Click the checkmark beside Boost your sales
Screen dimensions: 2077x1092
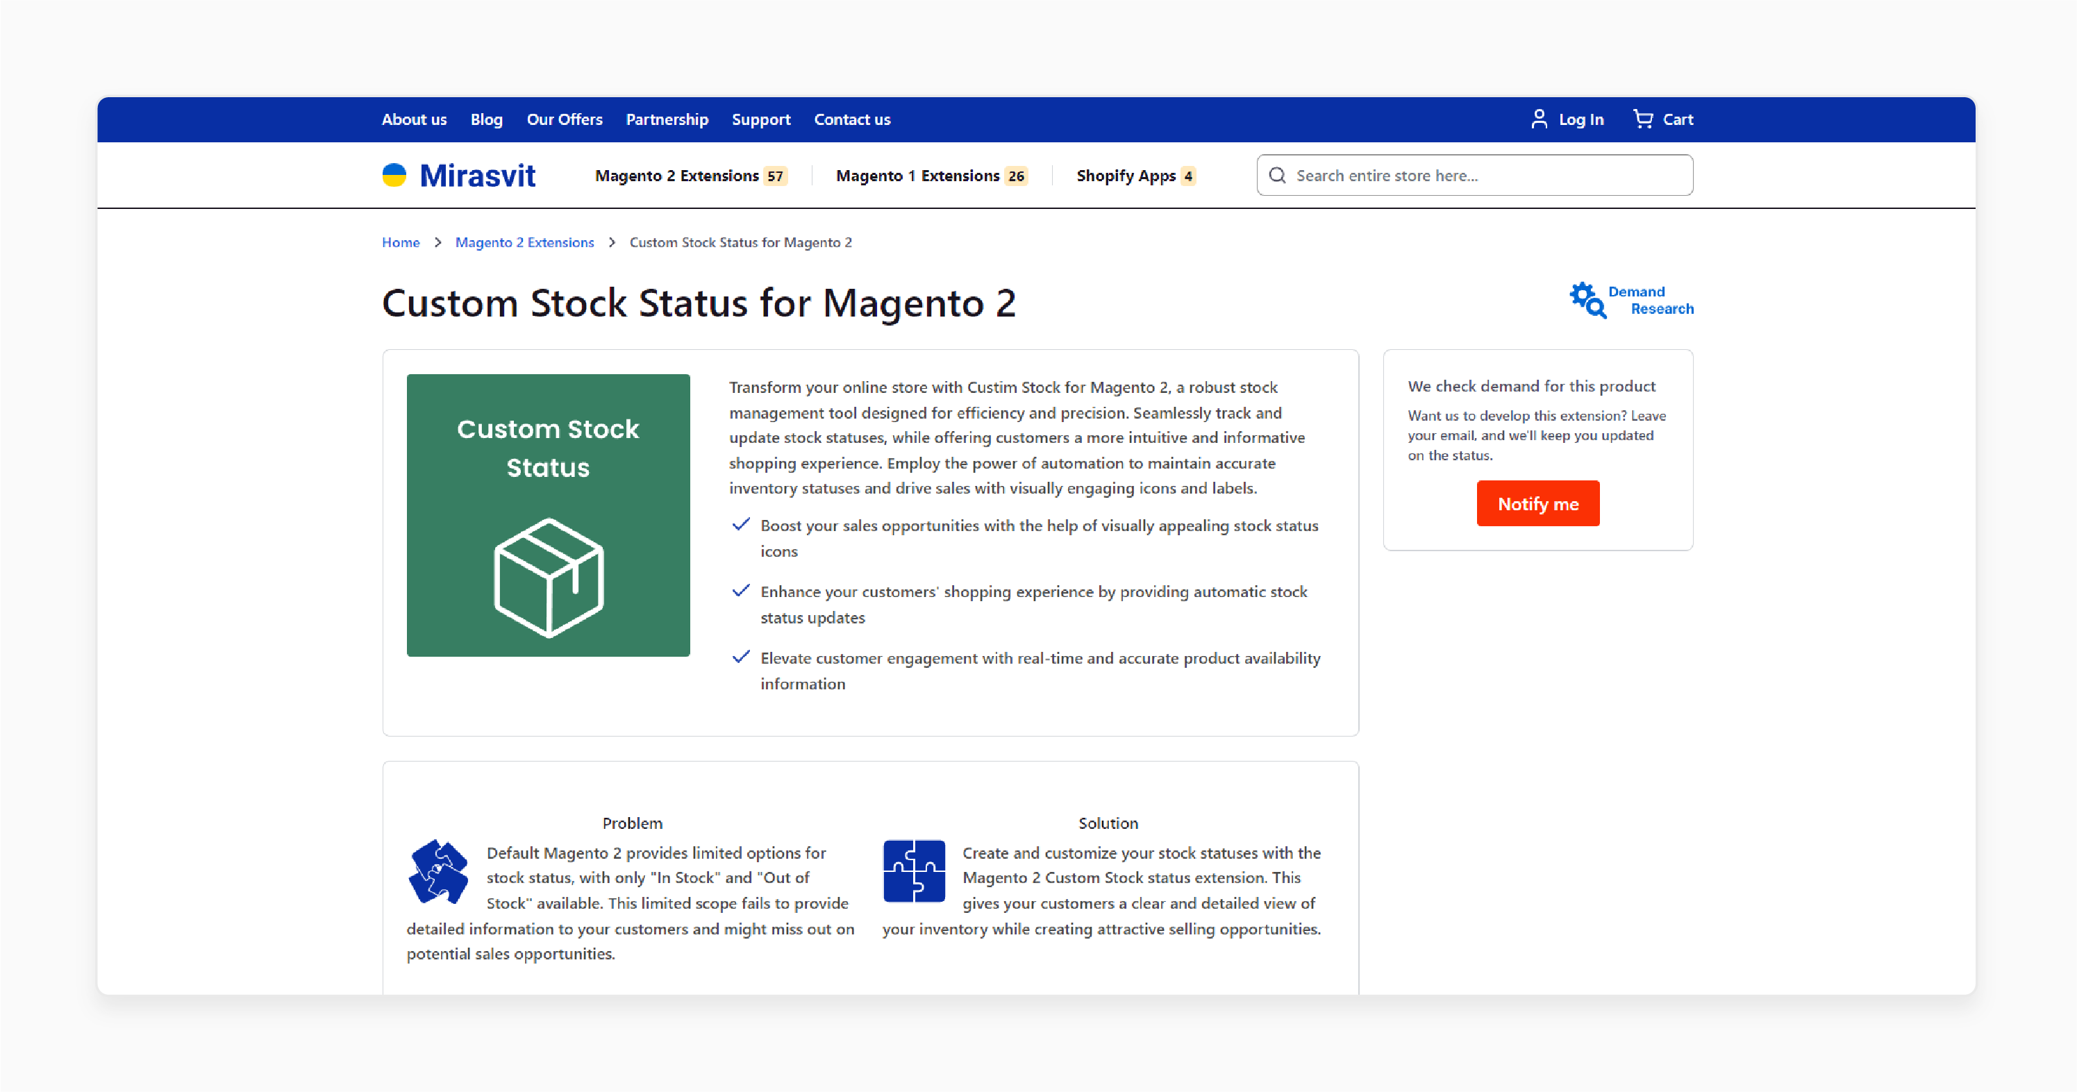(741, 525)
